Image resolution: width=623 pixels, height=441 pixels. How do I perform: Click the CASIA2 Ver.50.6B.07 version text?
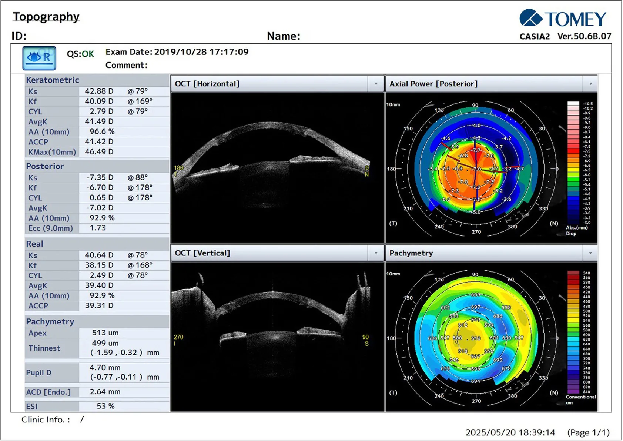(565, 36)
